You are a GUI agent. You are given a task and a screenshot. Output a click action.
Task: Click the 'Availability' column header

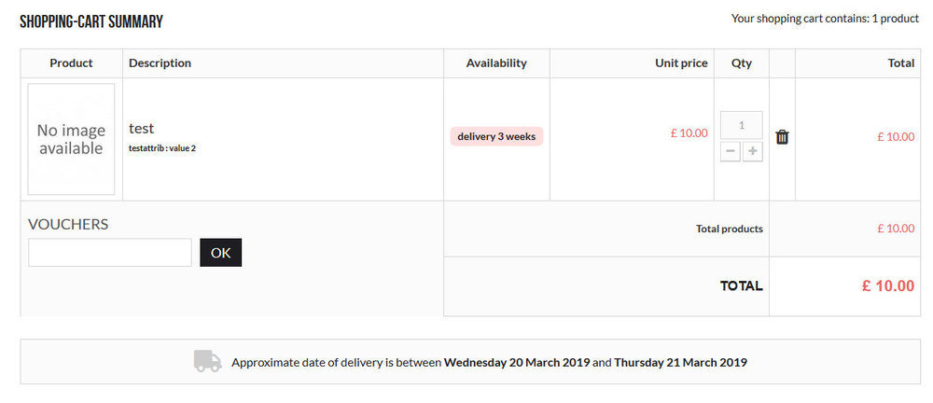pos(496,63)
